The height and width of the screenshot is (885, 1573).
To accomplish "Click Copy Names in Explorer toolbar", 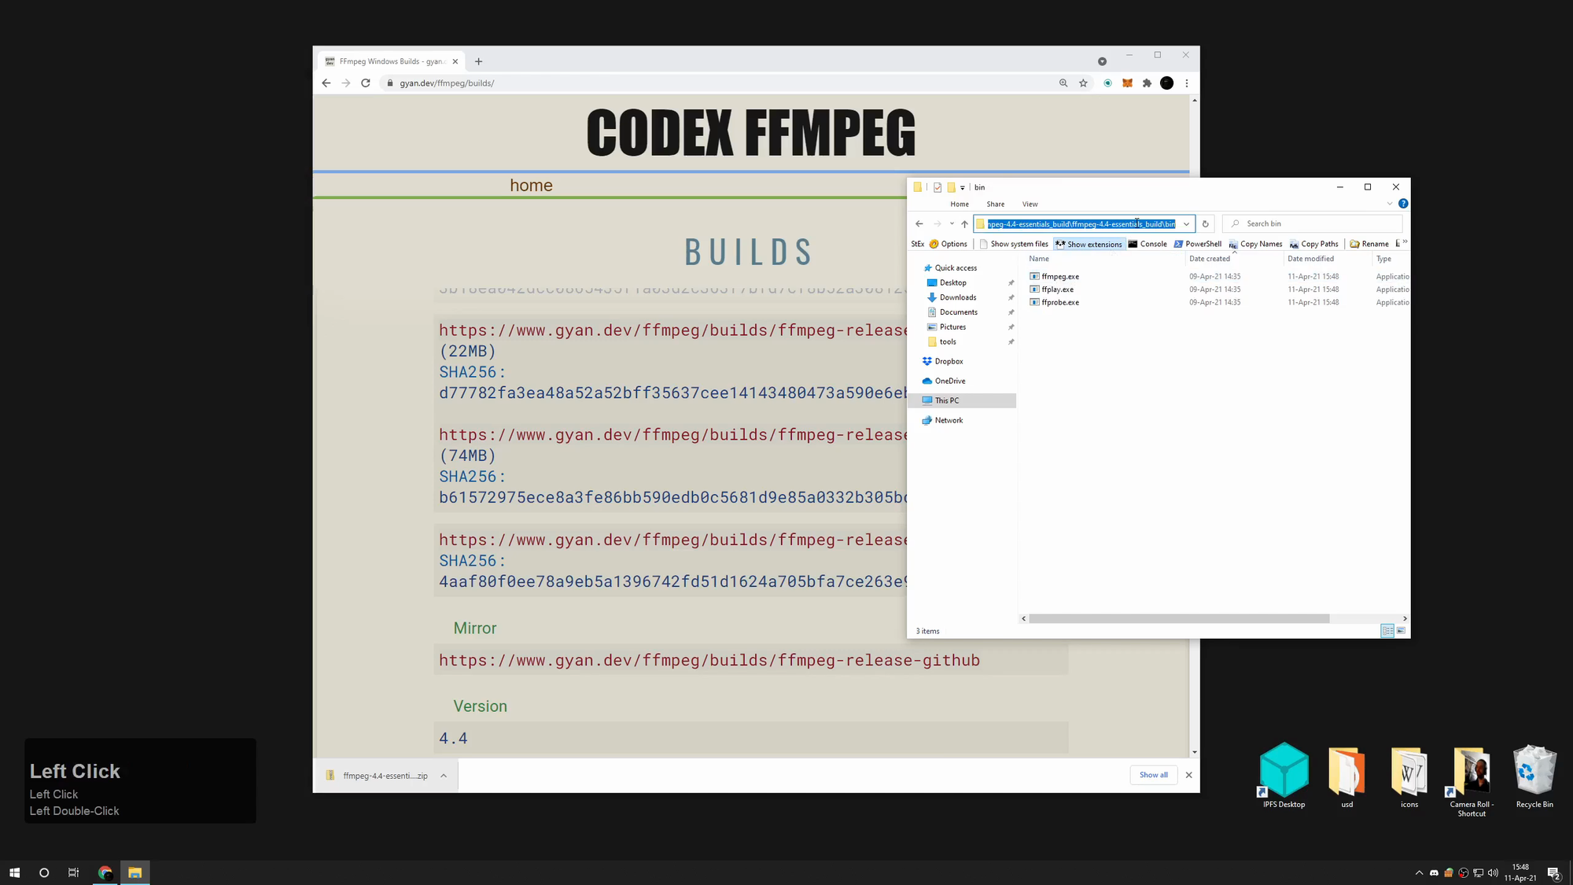I will pyautogui.click(x=1255, y=244).
